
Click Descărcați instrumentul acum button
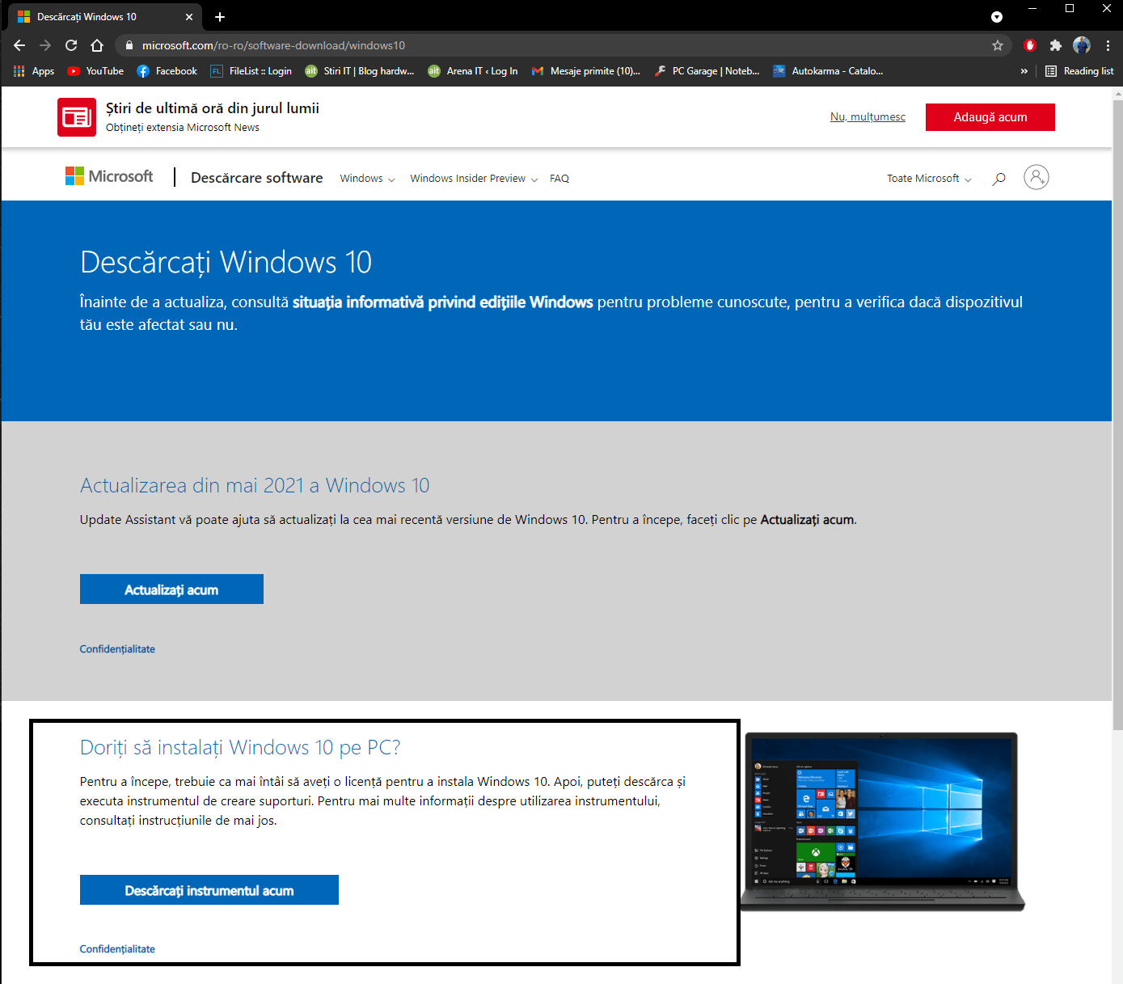click(209, 890)
